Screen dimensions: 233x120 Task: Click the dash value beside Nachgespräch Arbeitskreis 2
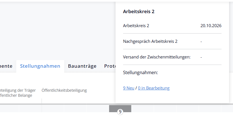[201, 41]
